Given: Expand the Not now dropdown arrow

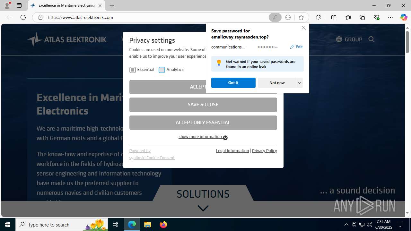Looking at the screenshot, I should tap(300, 83).
